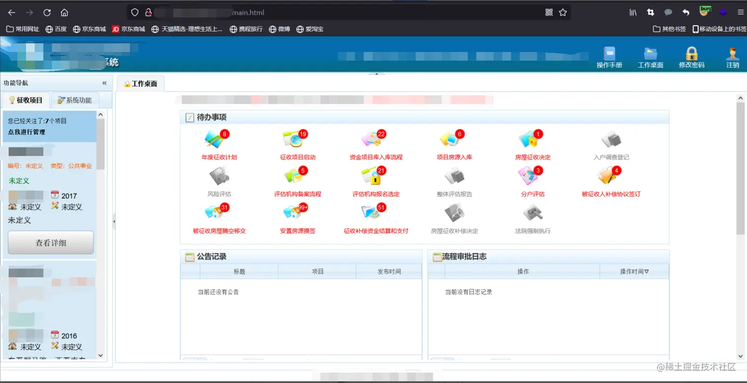The width and height of the screenshot is (747, 383).
Task: Go to 工作桌面 header icon
Action: (x=651, y=53)
